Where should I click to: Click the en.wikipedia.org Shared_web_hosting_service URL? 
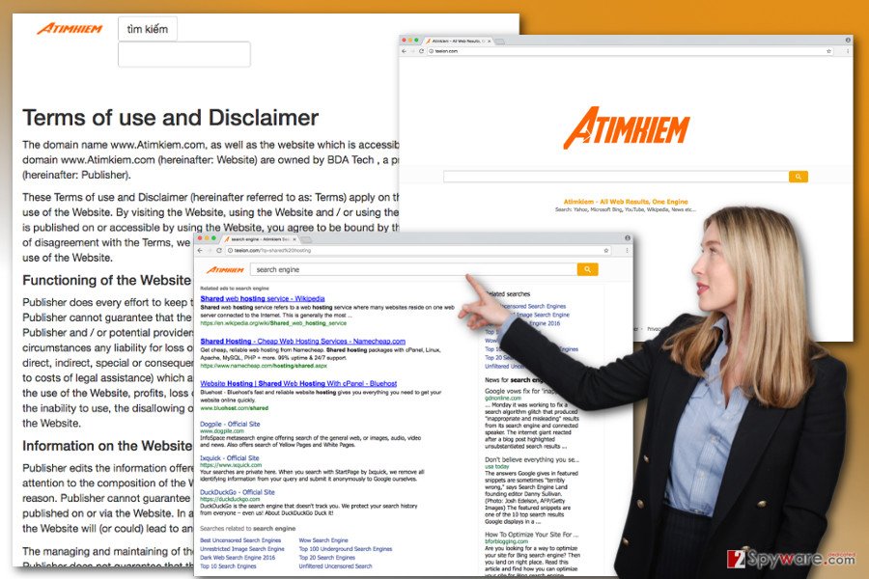(x=273, y=323)
